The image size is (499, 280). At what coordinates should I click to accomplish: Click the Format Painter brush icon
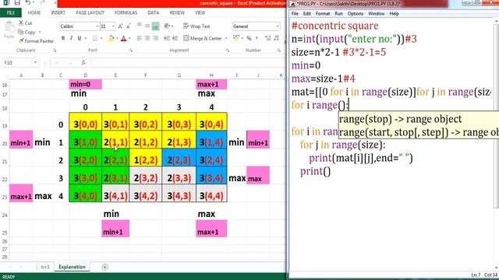point(21,41)
